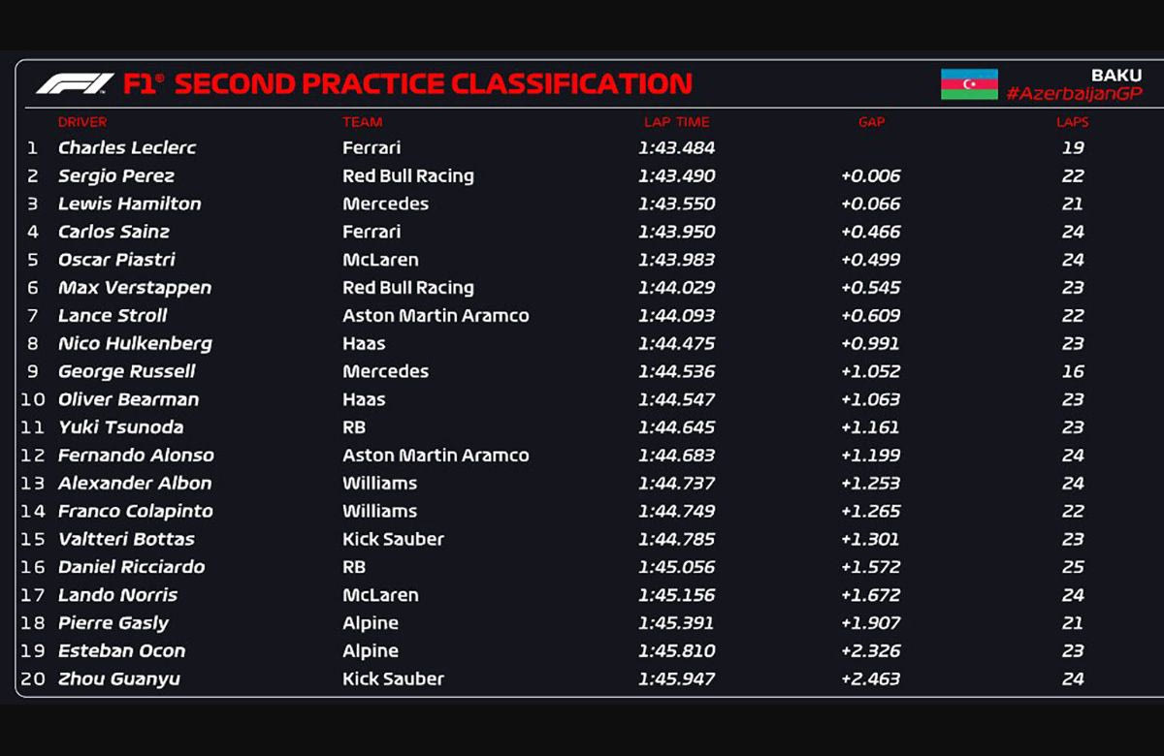Click Franco Colapinto's driver name
This screenshot has width=1164, height=756.
click(136, 511)
